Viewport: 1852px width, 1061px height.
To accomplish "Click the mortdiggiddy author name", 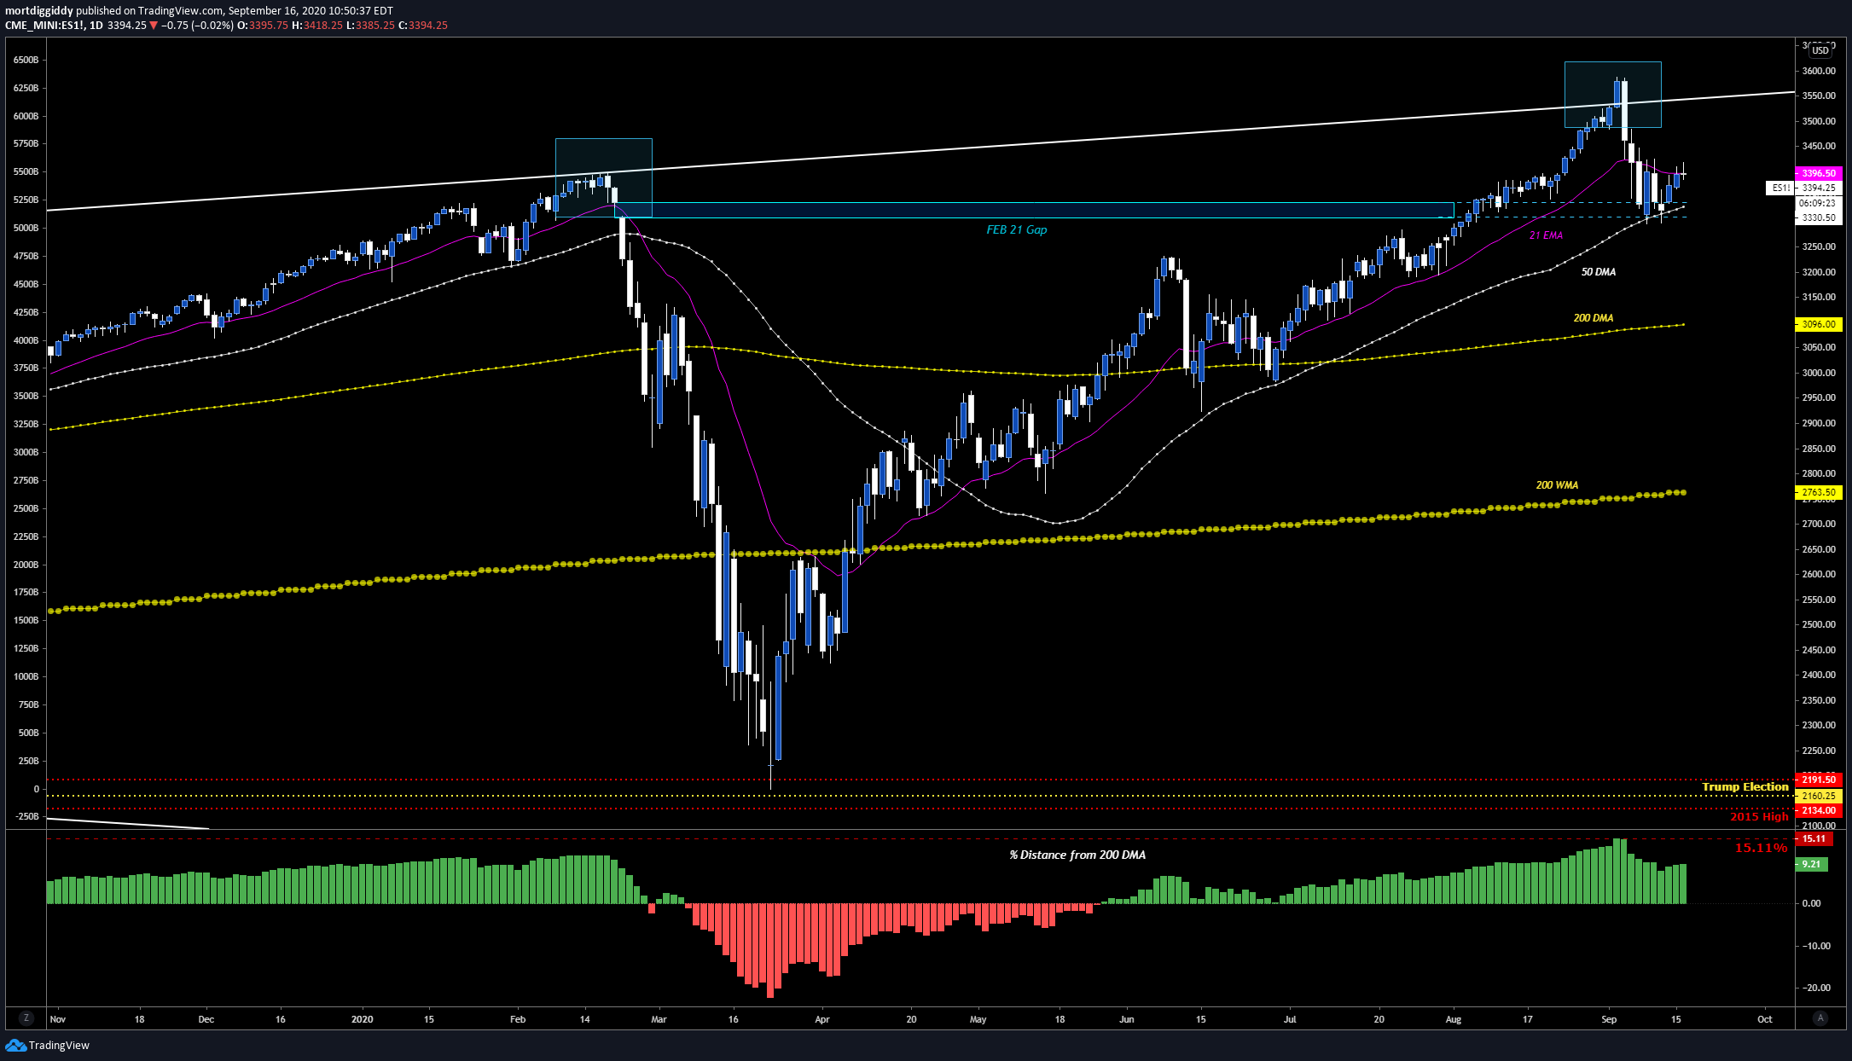I will [39, 11].
